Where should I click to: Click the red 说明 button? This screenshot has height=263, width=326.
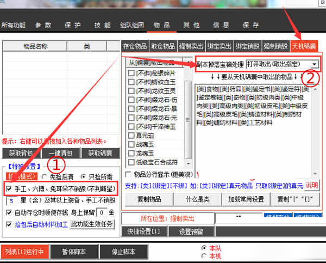click(x=312, y=185)
